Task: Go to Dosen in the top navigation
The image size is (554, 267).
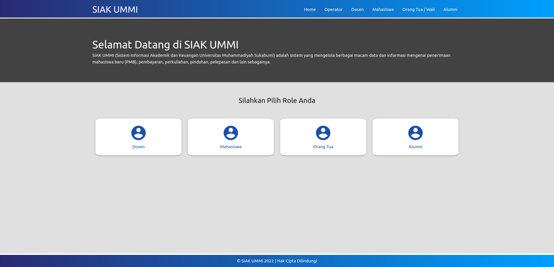Action: [357, 10]
